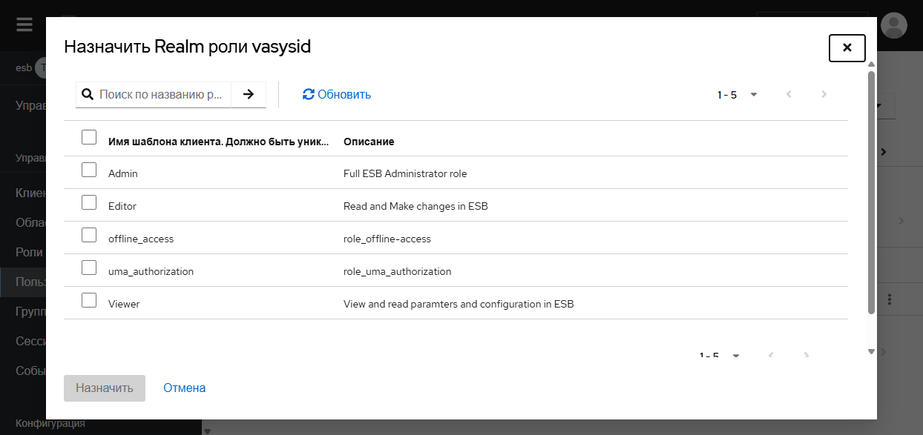Close the role assignment dialog

[847, 48]
